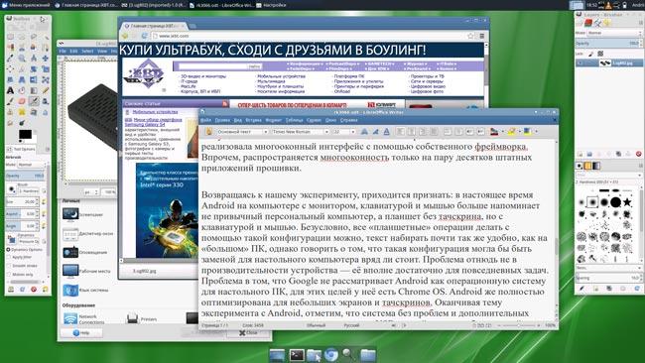This screenshot has width=645, height=363.
Task: Open Файл menu in Writer
Action: pyautogui.click(x=205, y=120)
